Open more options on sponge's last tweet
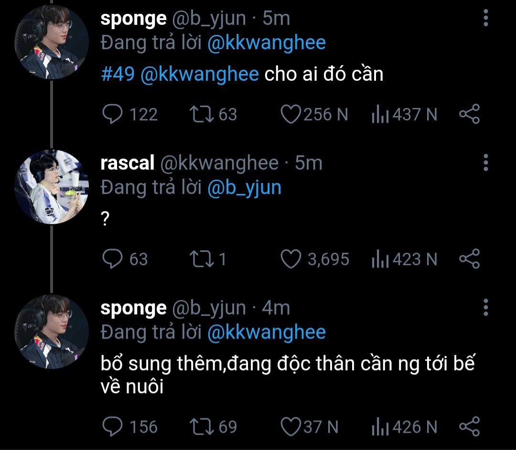Viewport: 516px width, 450px height. click(x=486, y=308)
